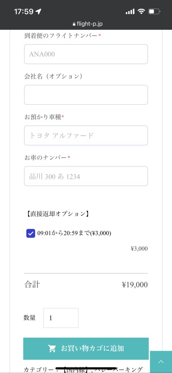Click the empty 会社名 (オプション) field

pos(86,95)
